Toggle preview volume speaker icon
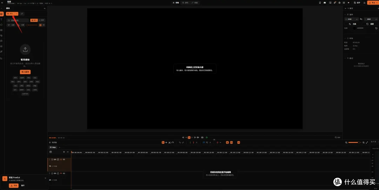 [198, 138]
